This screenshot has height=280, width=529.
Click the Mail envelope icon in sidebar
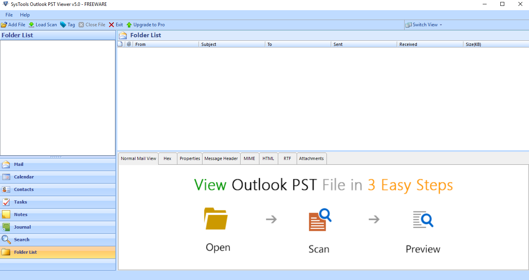point(6,164)
